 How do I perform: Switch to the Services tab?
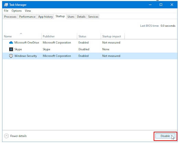coord(93,17)
